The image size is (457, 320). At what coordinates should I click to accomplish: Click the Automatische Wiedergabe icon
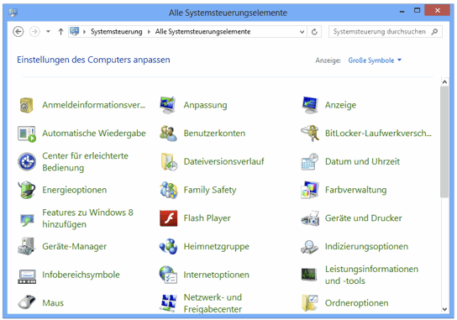pyautogui.click(x=27, y=134)
